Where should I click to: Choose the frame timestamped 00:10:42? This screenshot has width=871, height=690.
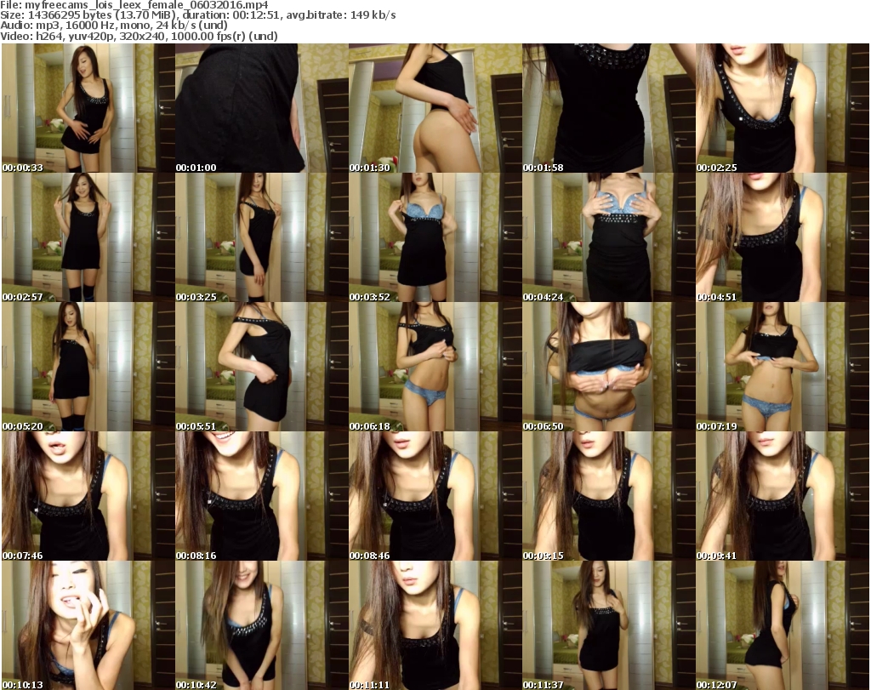point(262,625)
